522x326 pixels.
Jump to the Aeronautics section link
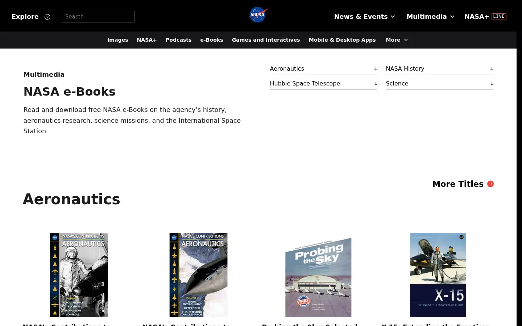[323, 69]
